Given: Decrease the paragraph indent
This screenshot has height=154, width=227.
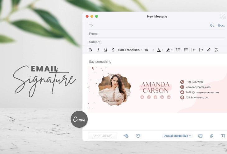Looking at the screenshot, I should pyautogui.click(x=193, y=50).
